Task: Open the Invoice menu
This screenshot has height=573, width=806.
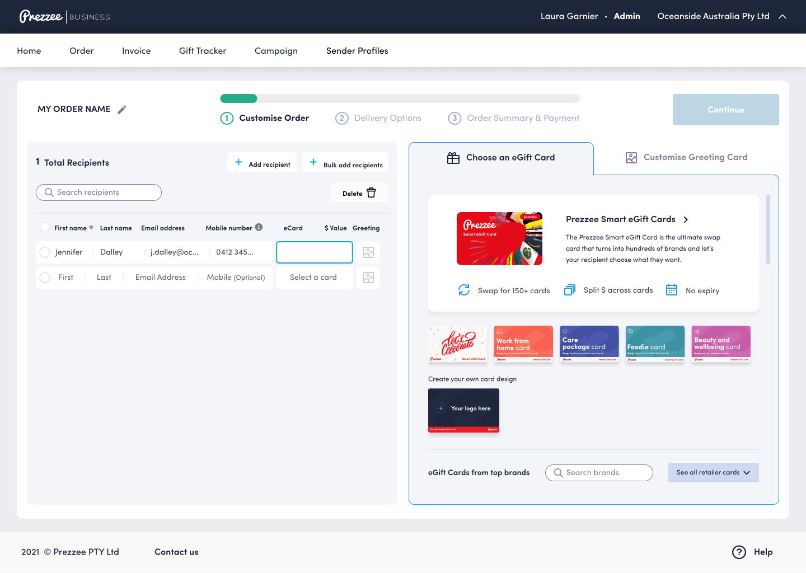Action: pos(137,51)
